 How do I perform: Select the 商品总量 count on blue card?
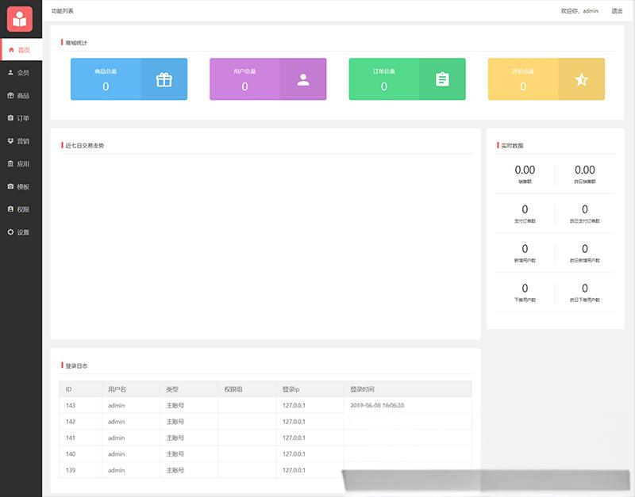coord(106,86)
